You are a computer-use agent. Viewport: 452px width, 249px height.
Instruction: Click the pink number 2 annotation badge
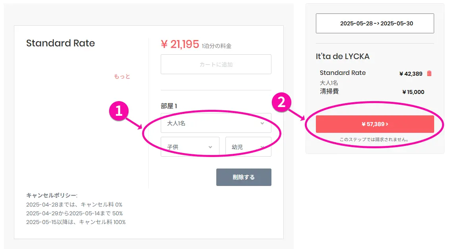(x=281, y=103)
